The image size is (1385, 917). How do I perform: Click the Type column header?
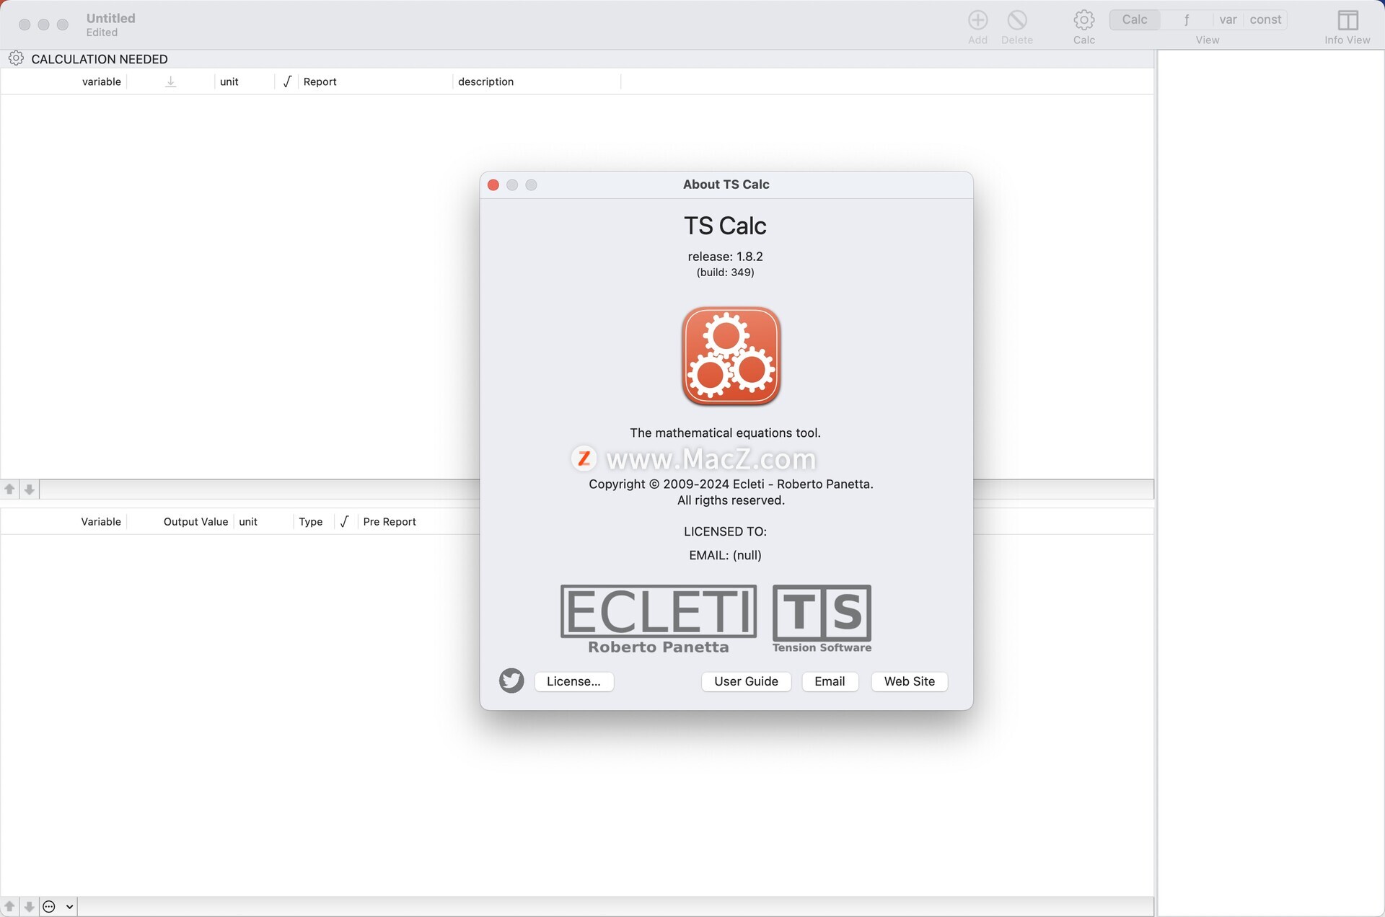pyautogui.click(x=310, y=521)
